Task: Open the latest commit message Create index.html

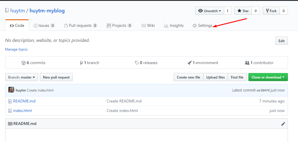Action: 40,90
